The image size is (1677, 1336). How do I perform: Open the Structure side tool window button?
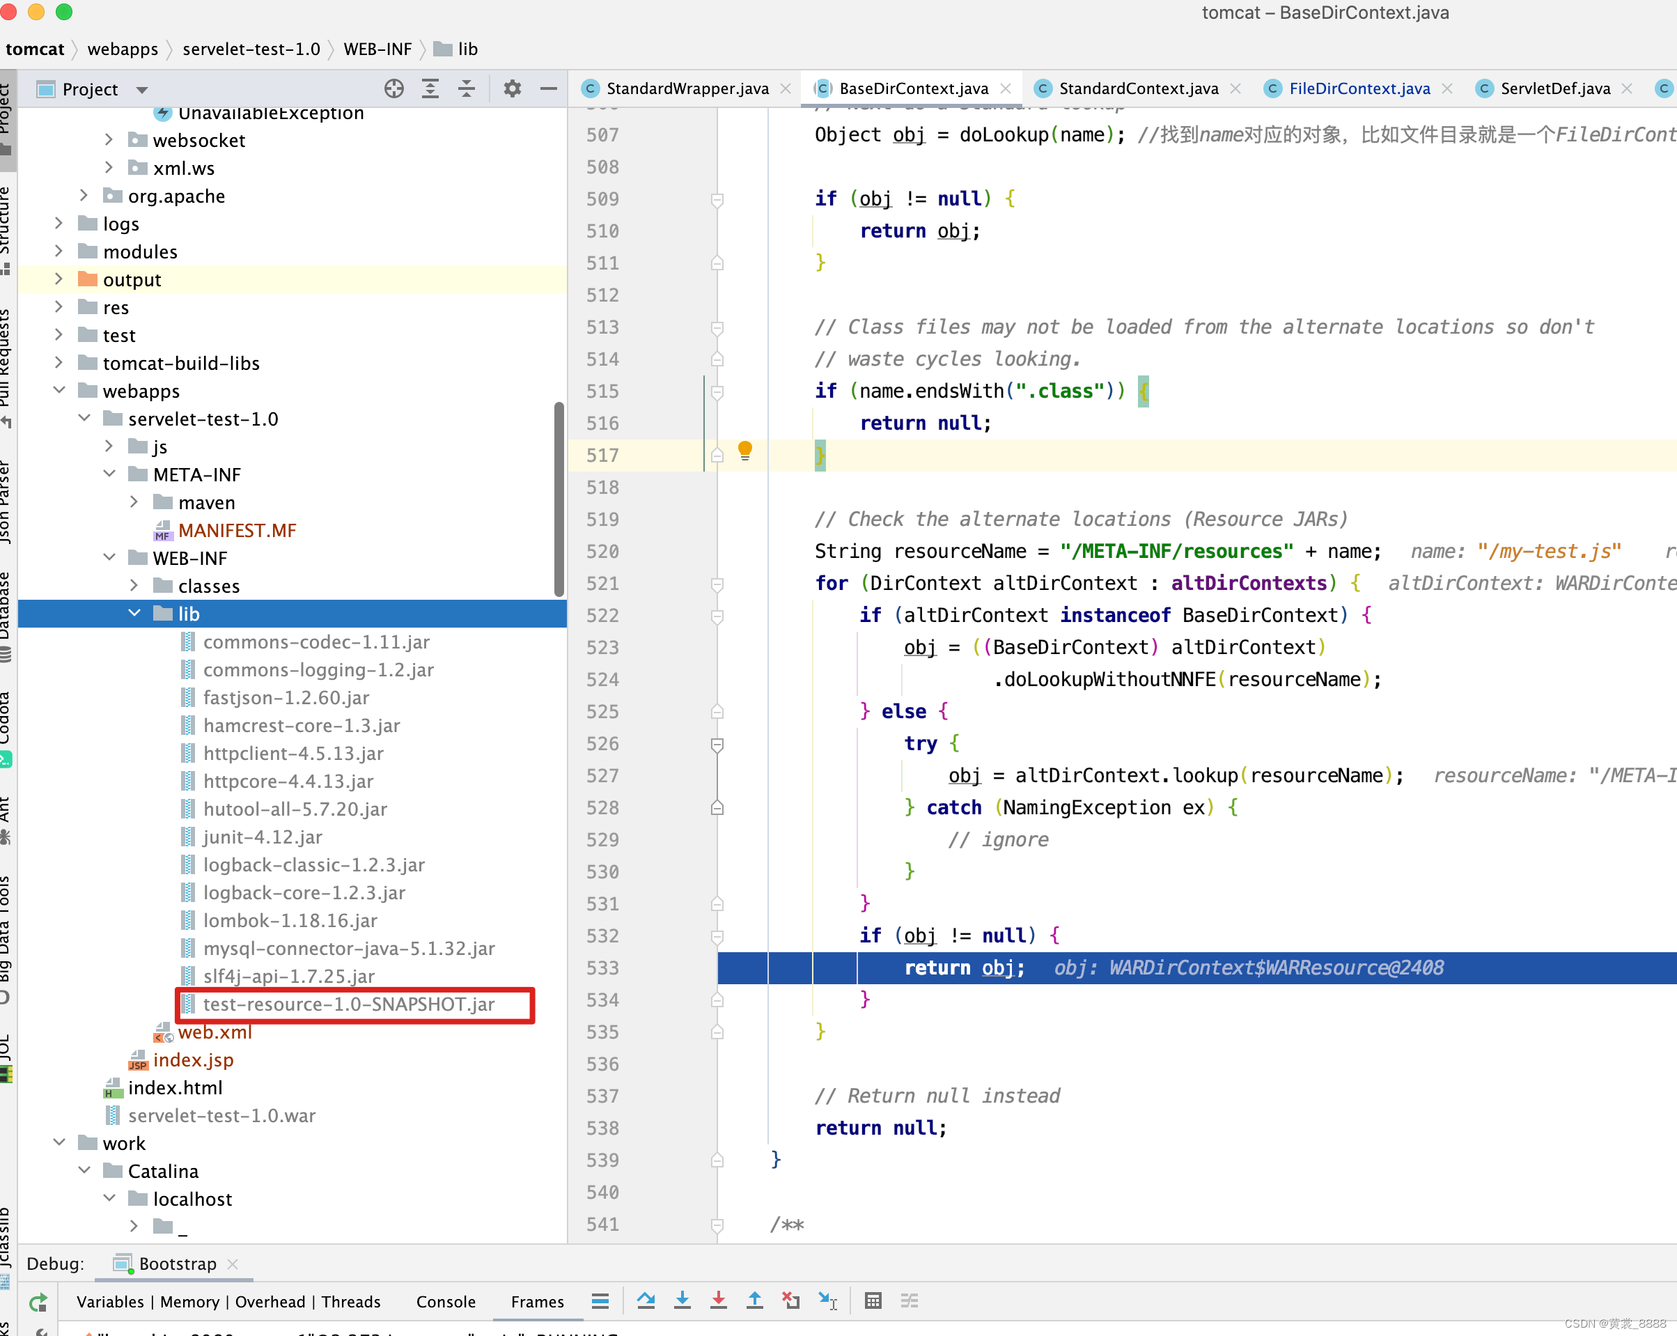pyautogui.click(x=6, y=230)
